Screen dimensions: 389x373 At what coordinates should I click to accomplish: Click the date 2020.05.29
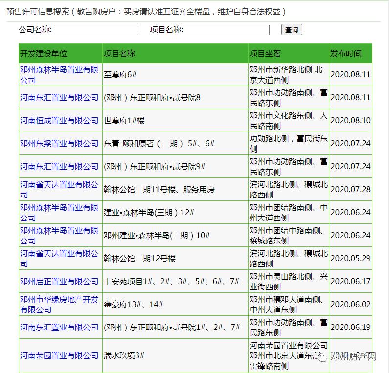coord(350,258)
